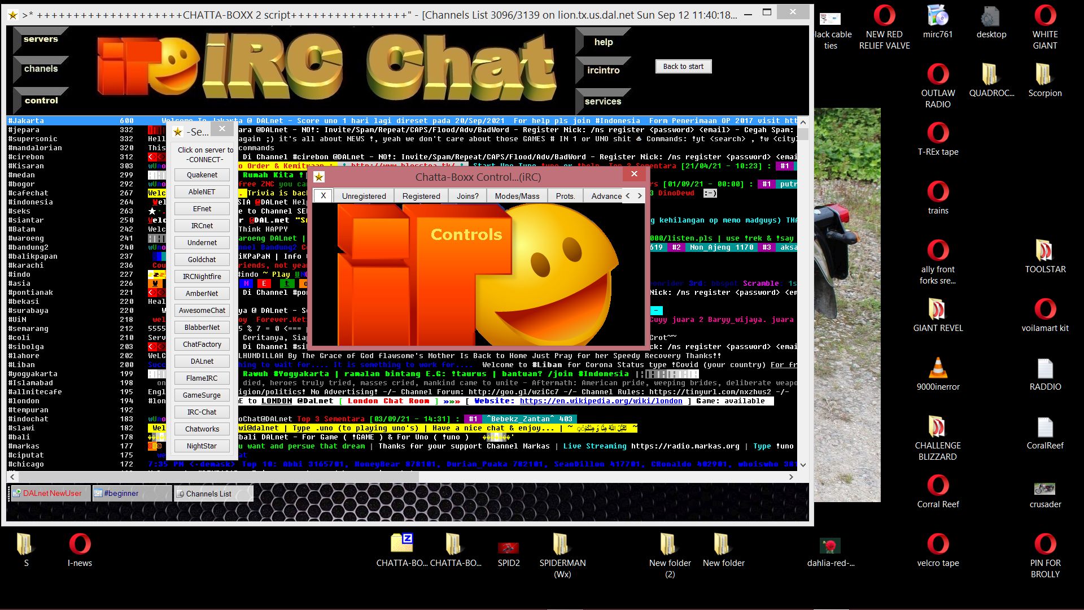The height and width of the screenshot is (610, 1084).
Task: Open the ally front forks shortcut
Action: tap(938, 263)
